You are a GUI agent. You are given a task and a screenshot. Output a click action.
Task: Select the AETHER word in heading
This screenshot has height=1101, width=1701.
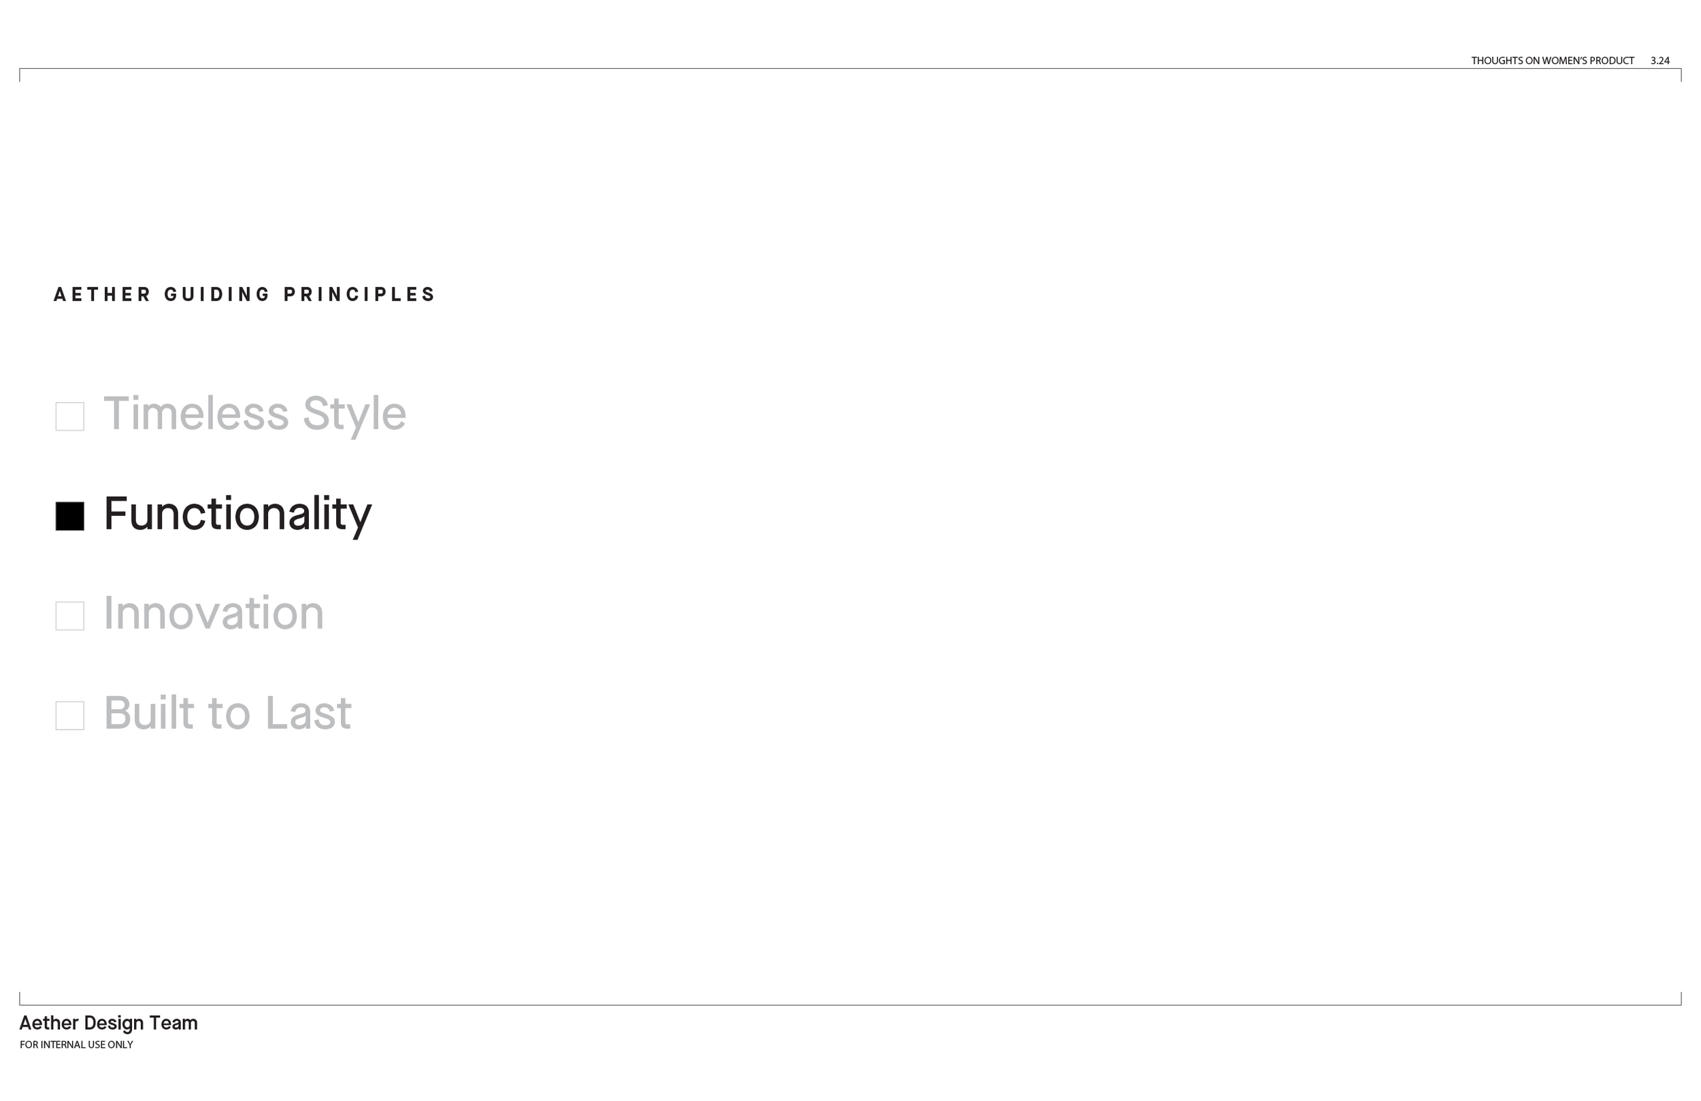(x=102, y=295)
